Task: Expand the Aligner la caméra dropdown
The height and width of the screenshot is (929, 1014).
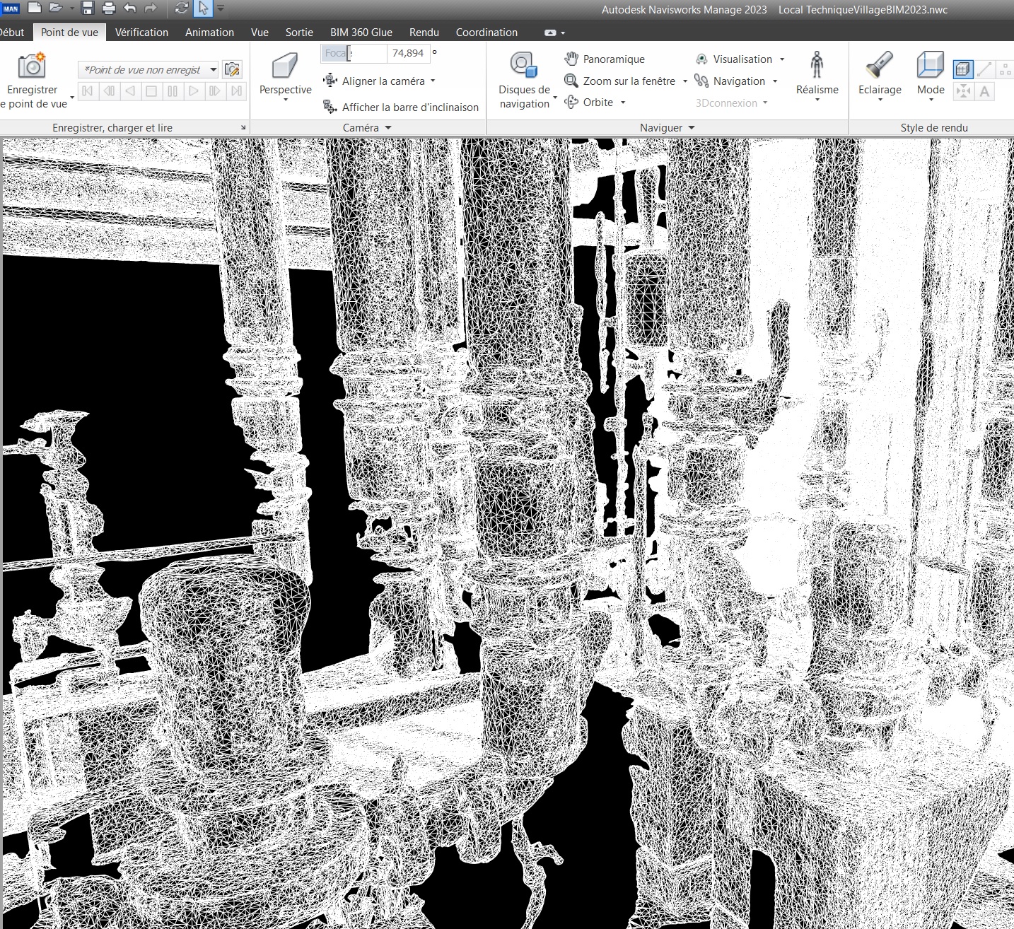Action: click(x=433, y=81)
